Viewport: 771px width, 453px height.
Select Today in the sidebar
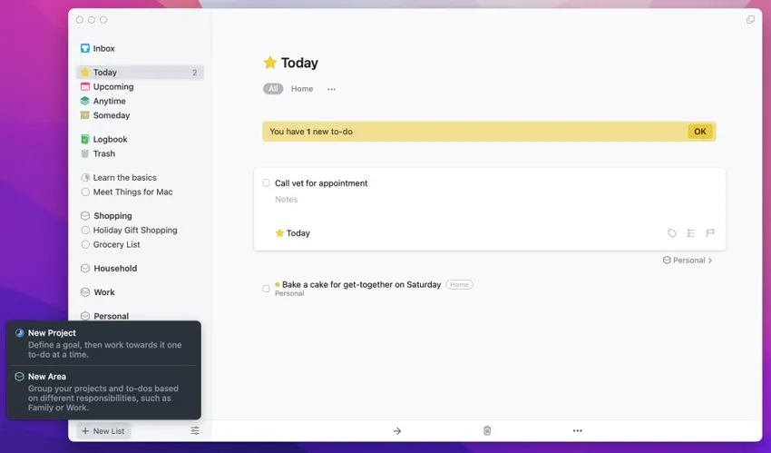point(140,73)
